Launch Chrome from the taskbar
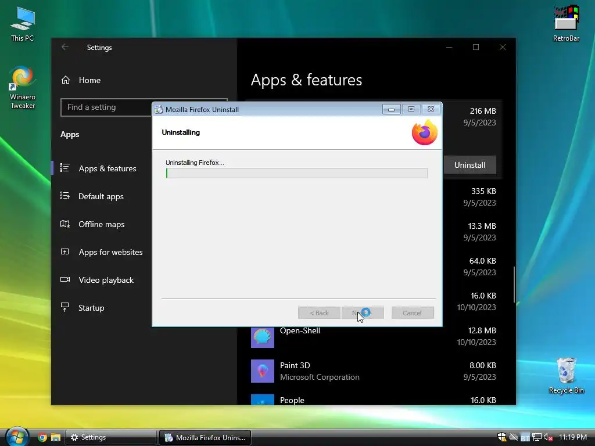 pos(42,437)
